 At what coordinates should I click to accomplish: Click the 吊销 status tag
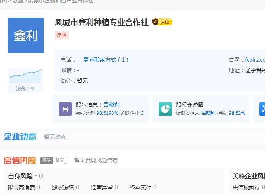[62, 36]
